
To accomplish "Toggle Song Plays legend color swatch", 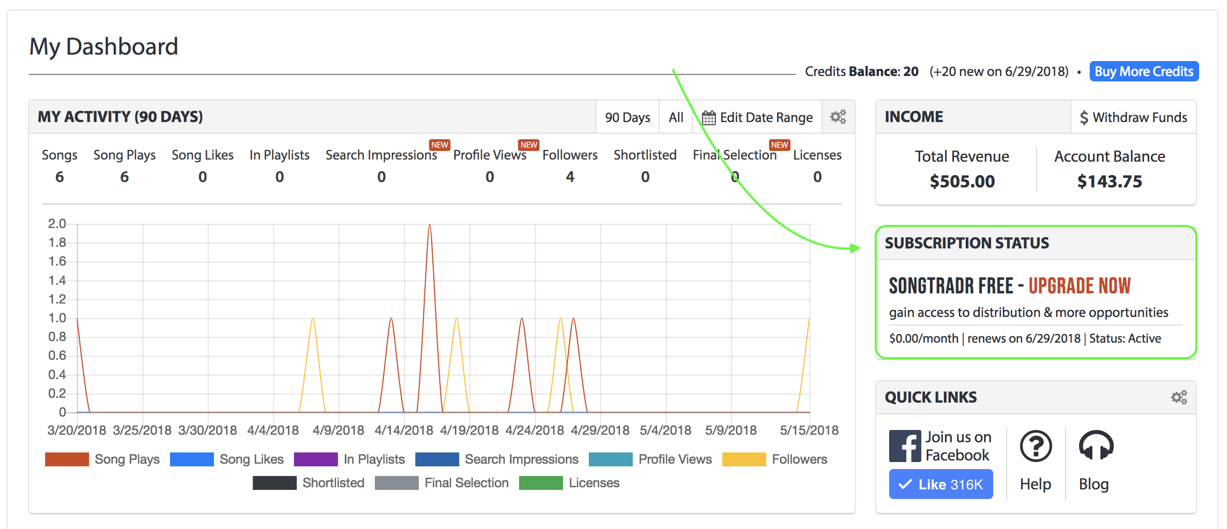I will pyautogui.click(x=67, y=459).
